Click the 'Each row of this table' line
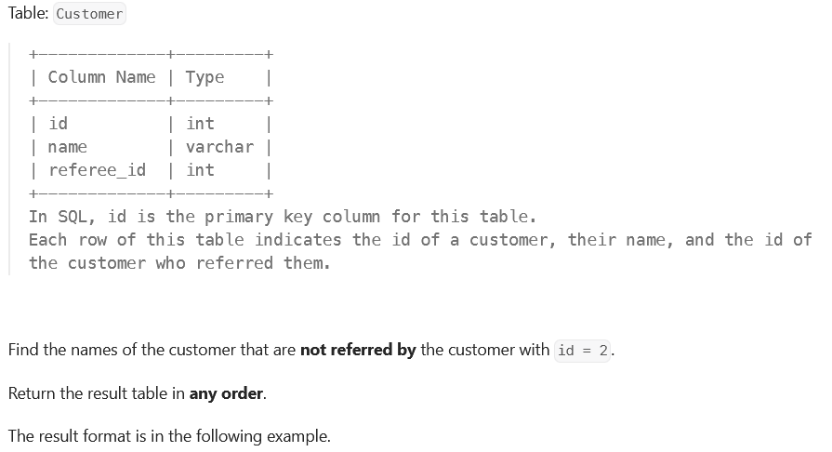The height and width of the screenshot is (452, 832). click(x=420, y=240)
